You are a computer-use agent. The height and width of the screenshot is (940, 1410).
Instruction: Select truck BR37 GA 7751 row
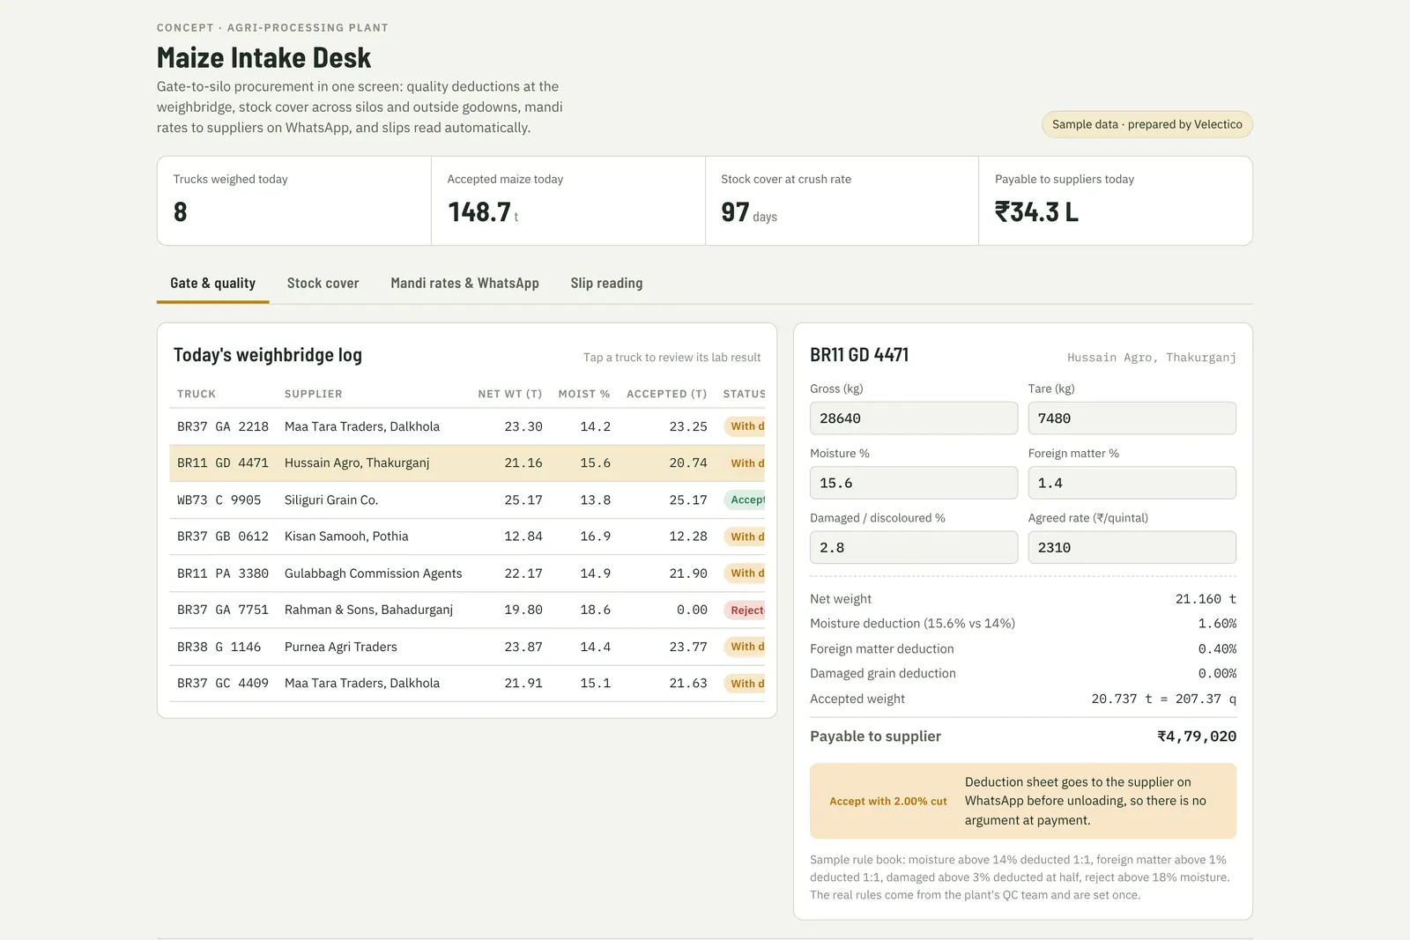point(467,610)
